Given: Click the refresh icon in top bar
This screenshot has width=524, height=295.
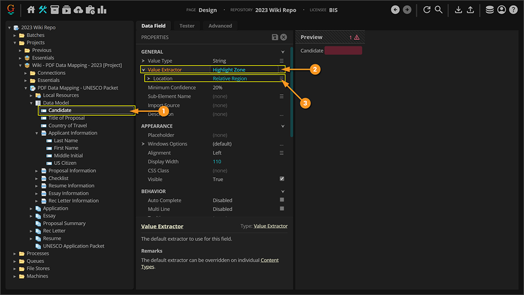Looking at the screenshot, I should pos(427,10).
